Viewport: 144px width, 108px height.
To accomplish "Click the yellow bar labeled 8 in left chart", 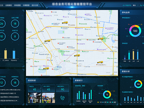I will (x=6, y=54).
